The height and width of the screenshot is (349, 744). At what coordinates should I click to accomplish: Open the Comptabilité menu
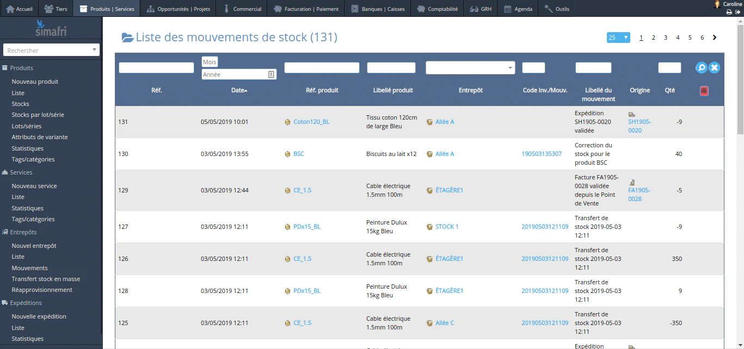click(x=437, y=9)
